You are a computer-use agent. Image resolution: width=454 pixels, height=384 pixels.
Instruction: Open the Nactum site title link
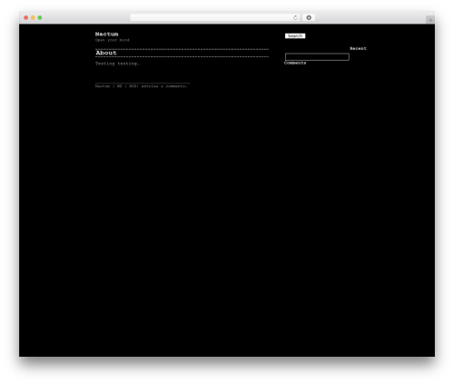click(x=106, y=34)
